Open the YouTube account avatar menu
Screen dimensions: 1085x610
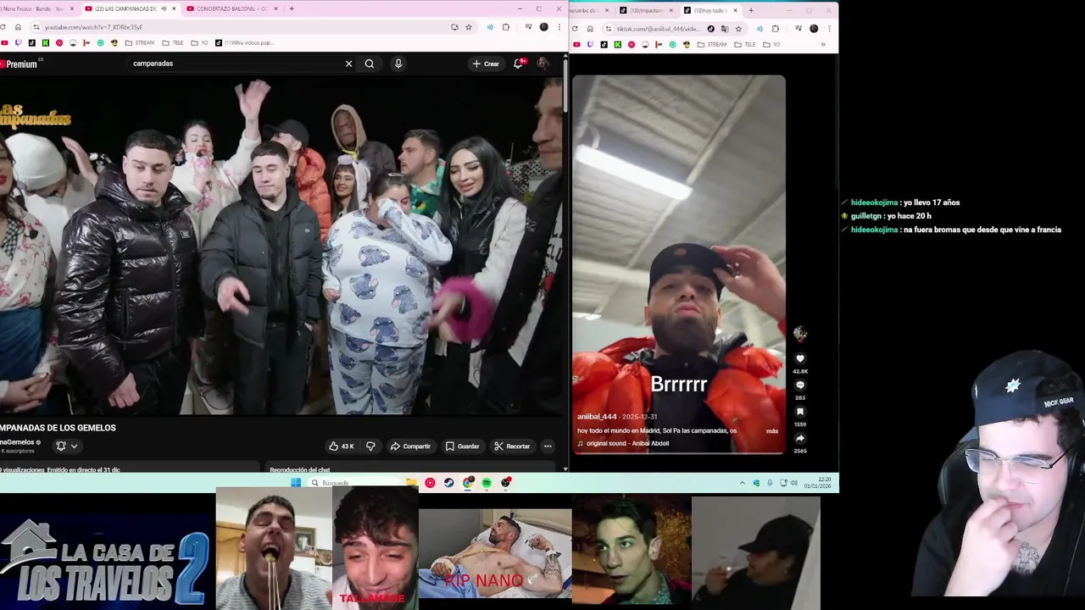543,64
